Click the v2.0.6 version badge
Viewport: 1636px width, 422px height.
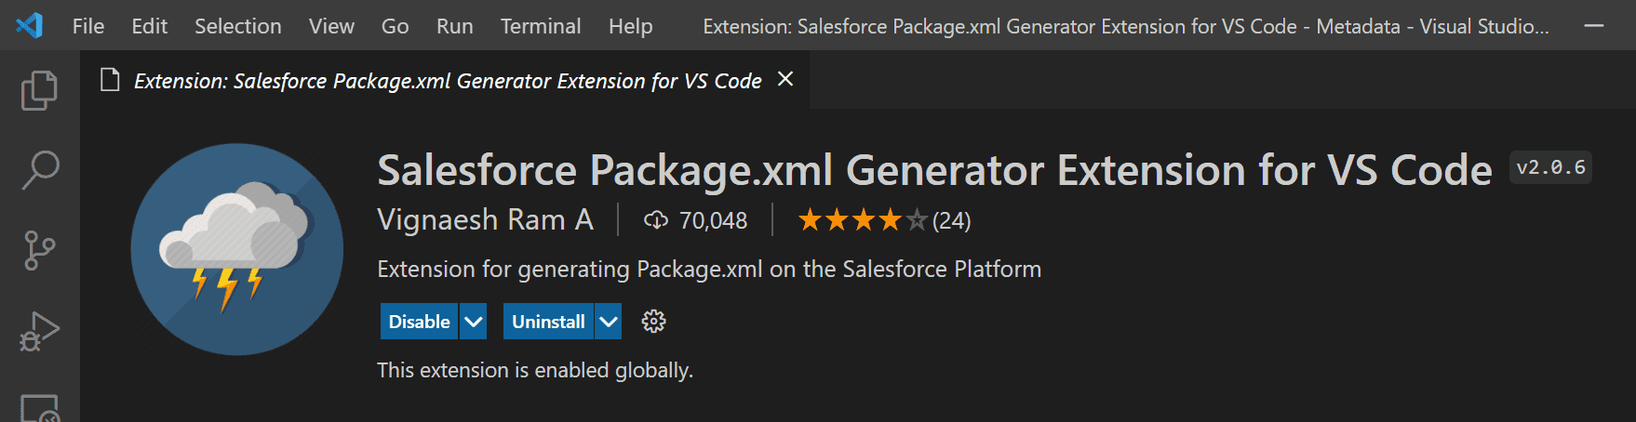coord(1550,167)
